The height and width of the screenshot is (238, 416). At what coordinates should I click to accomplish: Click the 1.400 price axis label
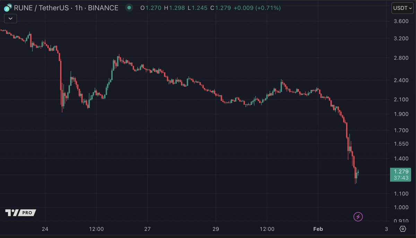(x=401, y=159)
